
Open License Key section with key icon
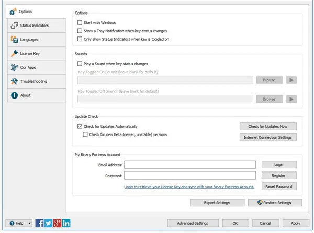click(37, 54)
